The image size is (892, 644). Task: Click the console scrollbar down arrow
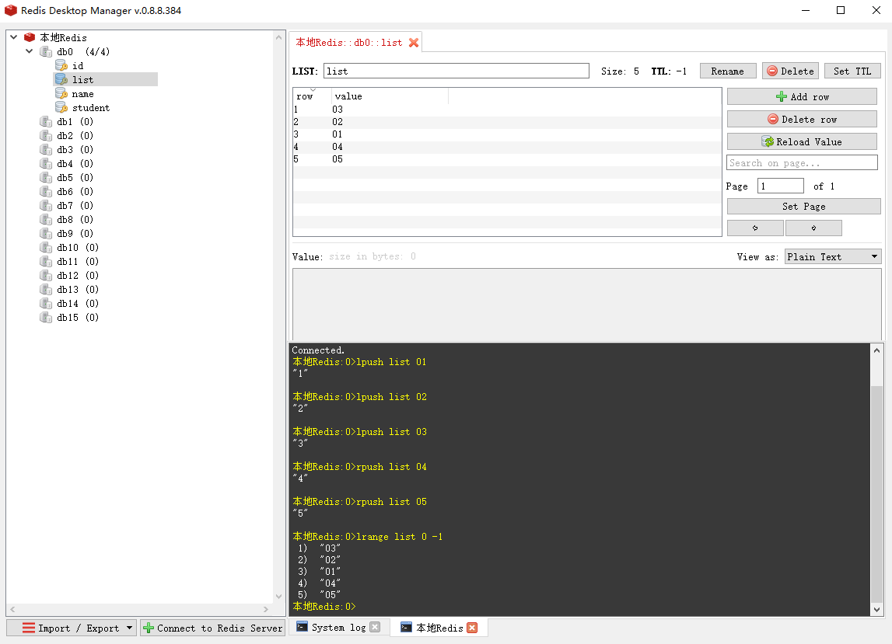pos(876,609)
